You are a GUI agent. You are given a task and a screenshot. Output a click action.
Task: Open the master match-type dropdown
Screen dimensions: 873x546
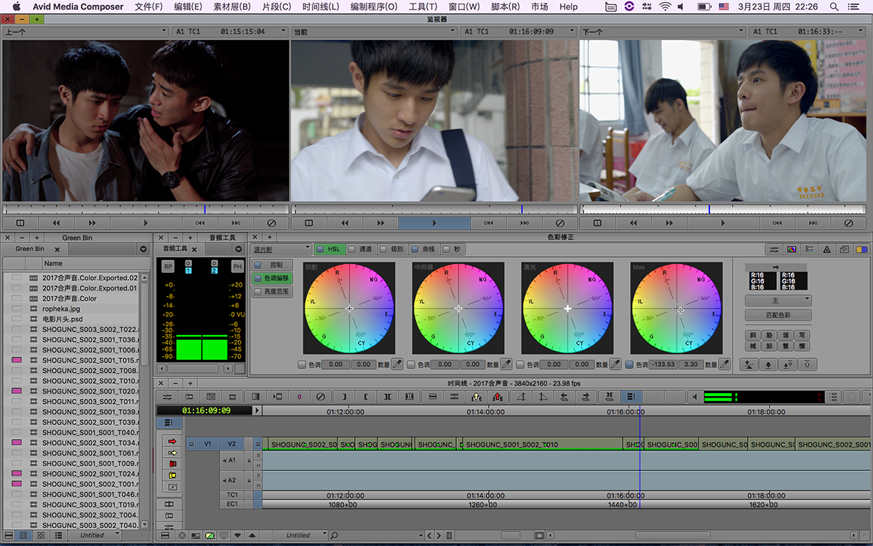tap(778, 300)
